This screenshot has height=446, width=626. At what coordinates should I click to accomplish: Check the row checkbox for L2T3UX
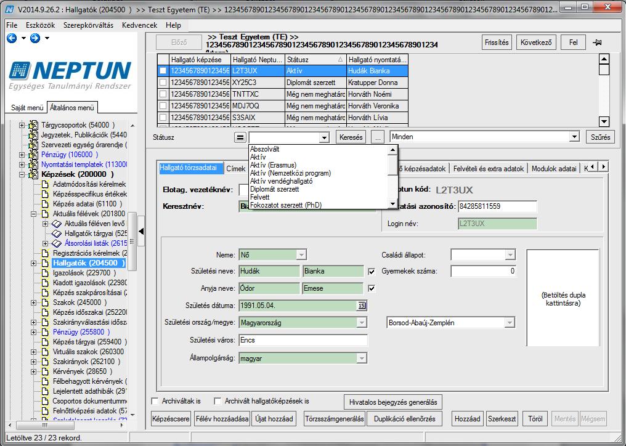[x=163, y=71]
